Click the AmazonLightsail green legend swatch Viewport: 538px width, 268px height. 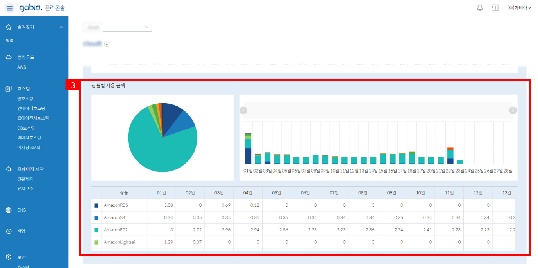[97, 242]
